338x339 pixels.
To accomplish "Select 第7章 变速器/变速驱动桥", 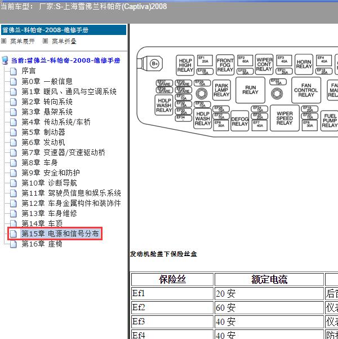I will (63, 152).
